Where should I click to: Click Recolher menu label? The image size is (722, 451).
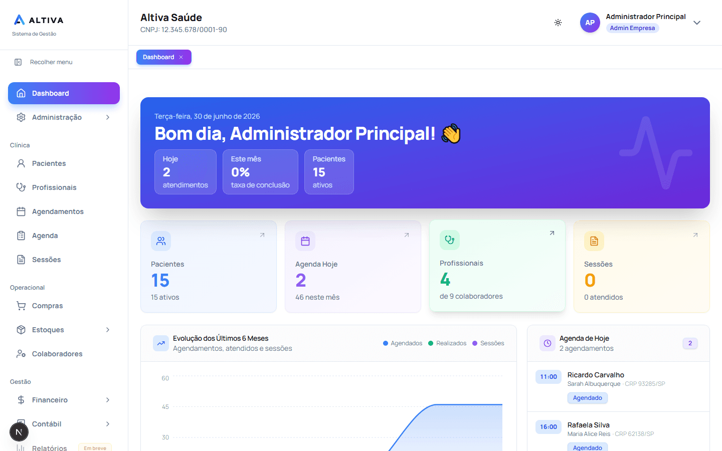(51, 62)
